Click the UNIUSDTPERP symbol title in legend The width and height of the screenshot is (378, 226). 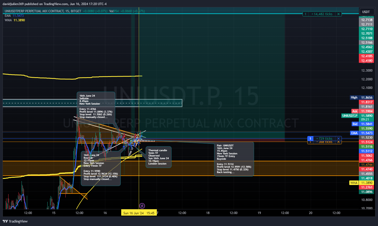(43, 11)
